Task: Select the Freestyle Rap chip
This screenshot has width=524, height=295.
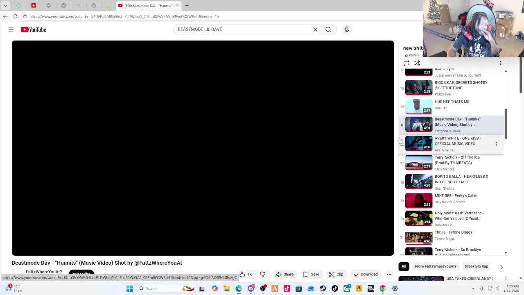Action: pyautogui.click(x=477, y=266)
